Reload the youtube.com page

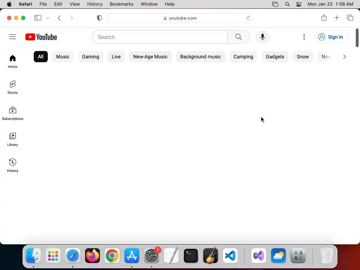click(248, 18)
